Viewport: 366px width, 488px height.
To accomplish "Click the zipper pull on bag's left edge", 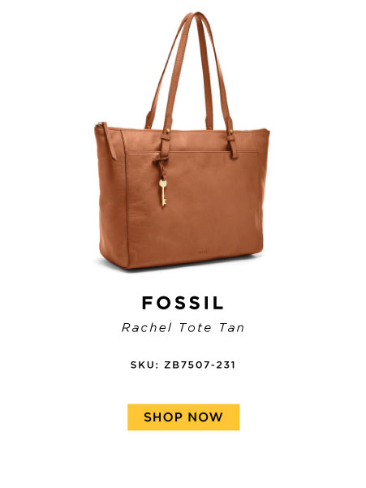I will [x=110, y=140].
